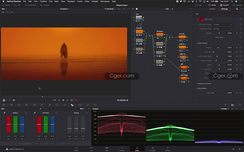The image size is (244, 152).
Task: Show the Scopes panel icon
Action: click(232, 105)
